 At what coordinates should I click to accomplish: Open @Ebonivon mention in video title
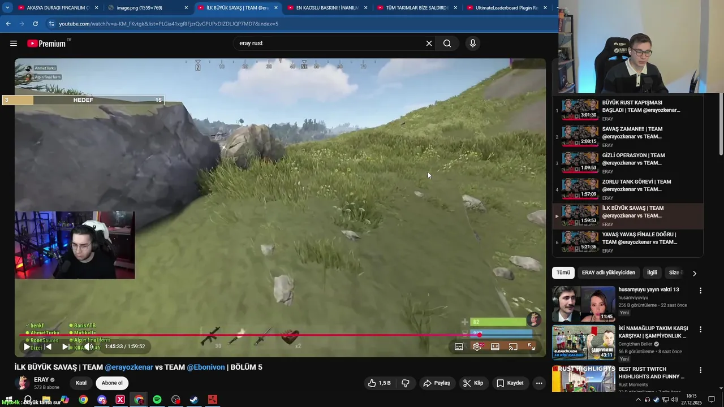coord(206,367)
